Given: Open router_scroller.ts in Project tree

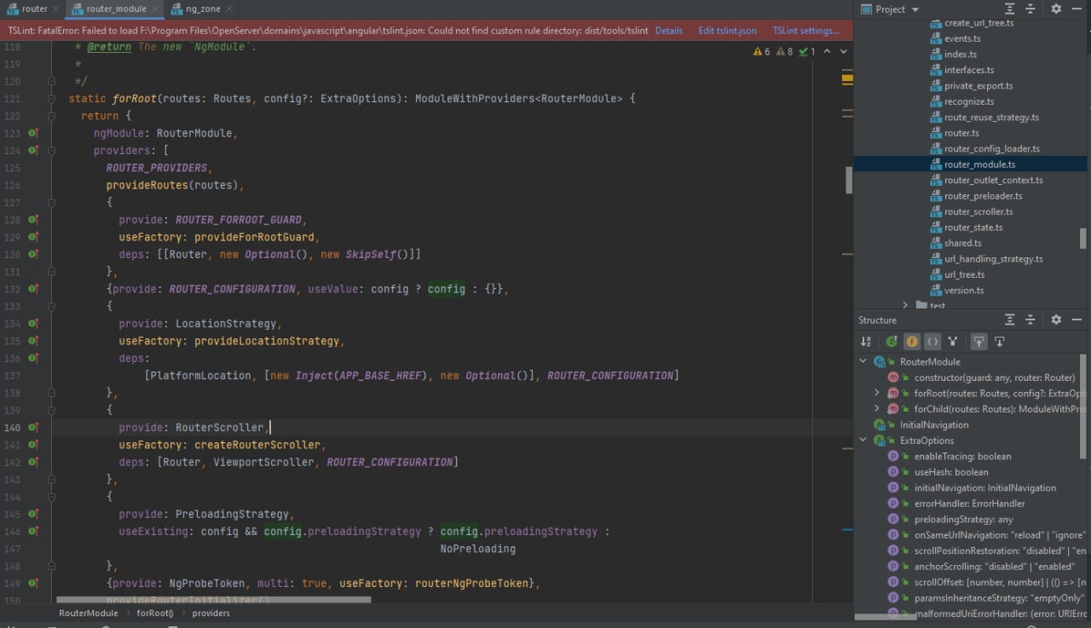Looking at the screenshot, I should point(978,211).
